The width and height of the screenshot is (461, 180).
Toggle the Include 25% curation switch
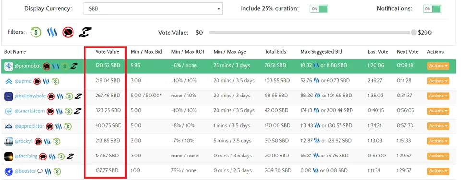coord(318,9)
